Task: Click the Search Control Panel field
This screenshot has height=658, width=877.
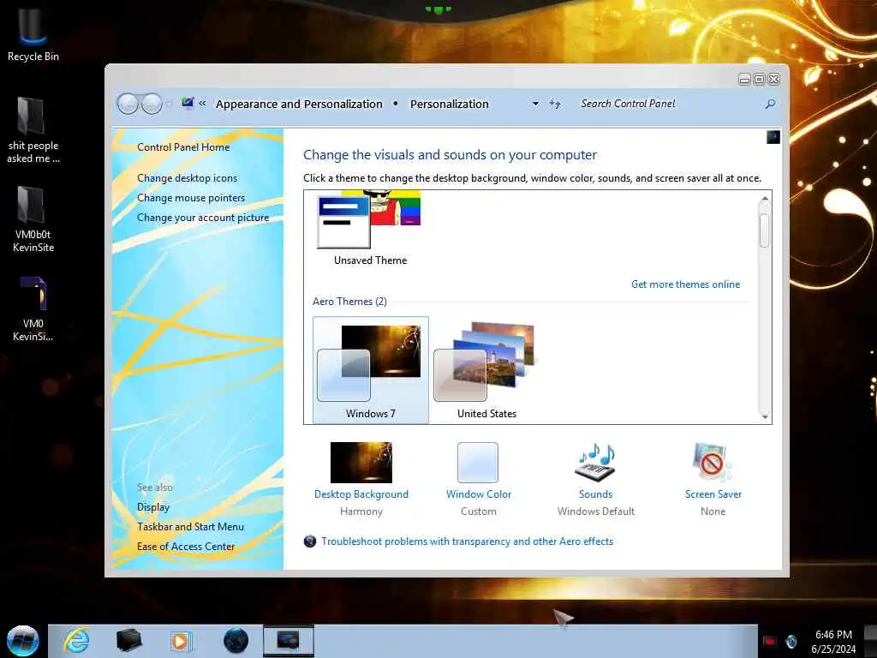Action: point(668,104)
